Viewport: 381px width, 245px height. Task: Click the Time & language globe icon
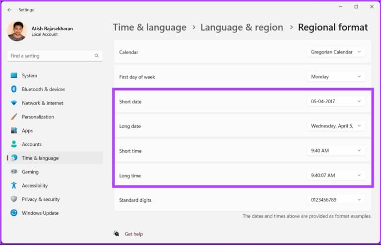pos(14,158)
